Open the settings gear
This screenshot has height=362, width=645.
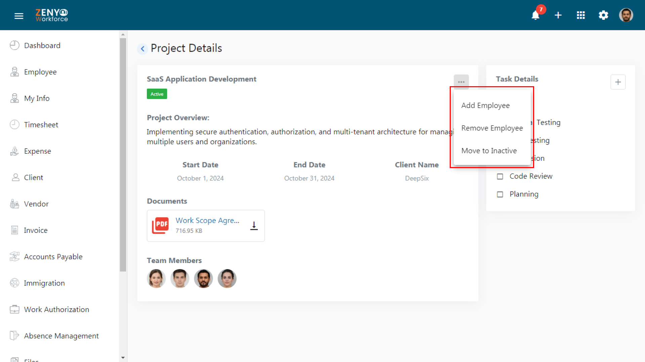pyautogui.click(x=603, y=15)
